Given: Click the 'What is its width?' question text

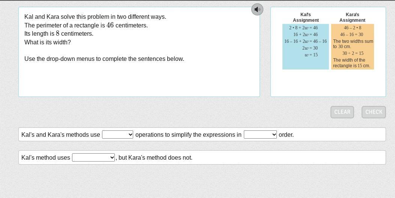Looking at the screenshot, I should 48,42.
